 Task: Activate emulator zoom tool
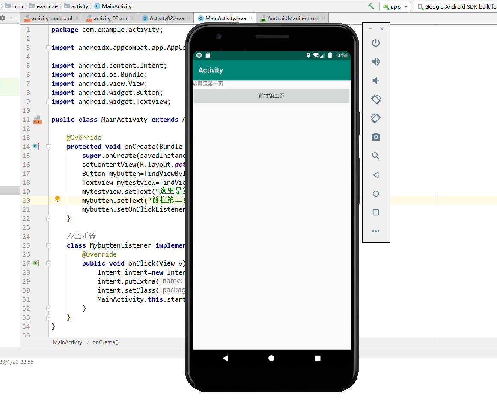point(375,156)
